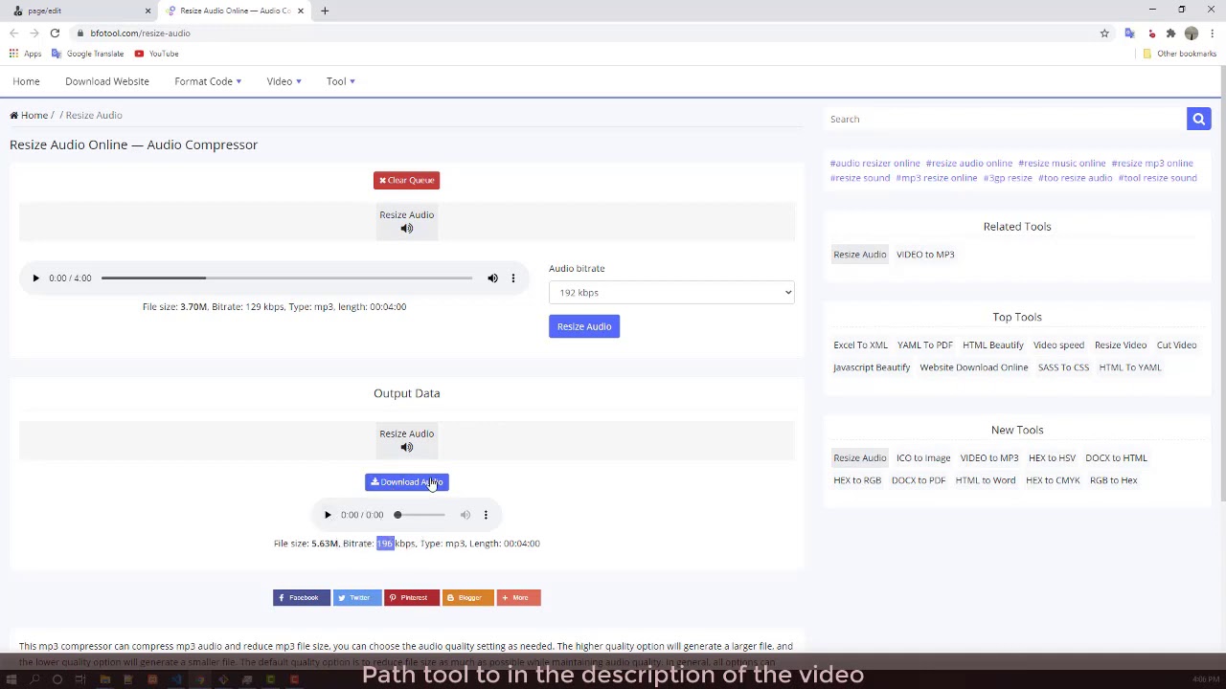This screenshot has width=1226, height=689.
Task: Open Other bookmarks folder
Action: click(1179, 54)
